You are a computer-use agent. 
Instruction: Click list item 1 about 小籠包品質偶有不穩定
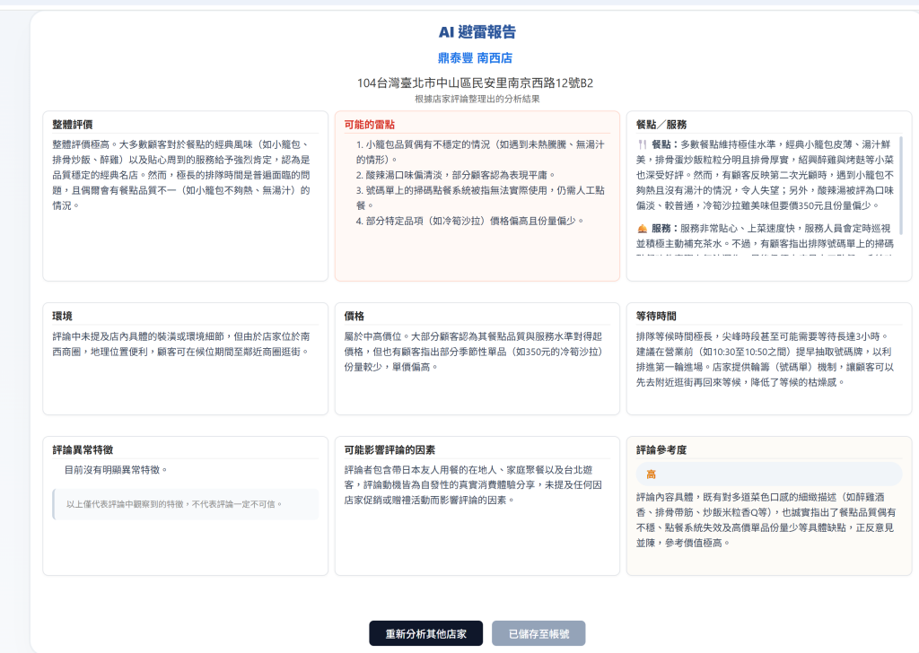(x=480, y=152)
